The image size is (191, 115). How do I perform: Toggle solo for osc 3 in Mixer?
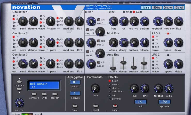coord(99,62)
